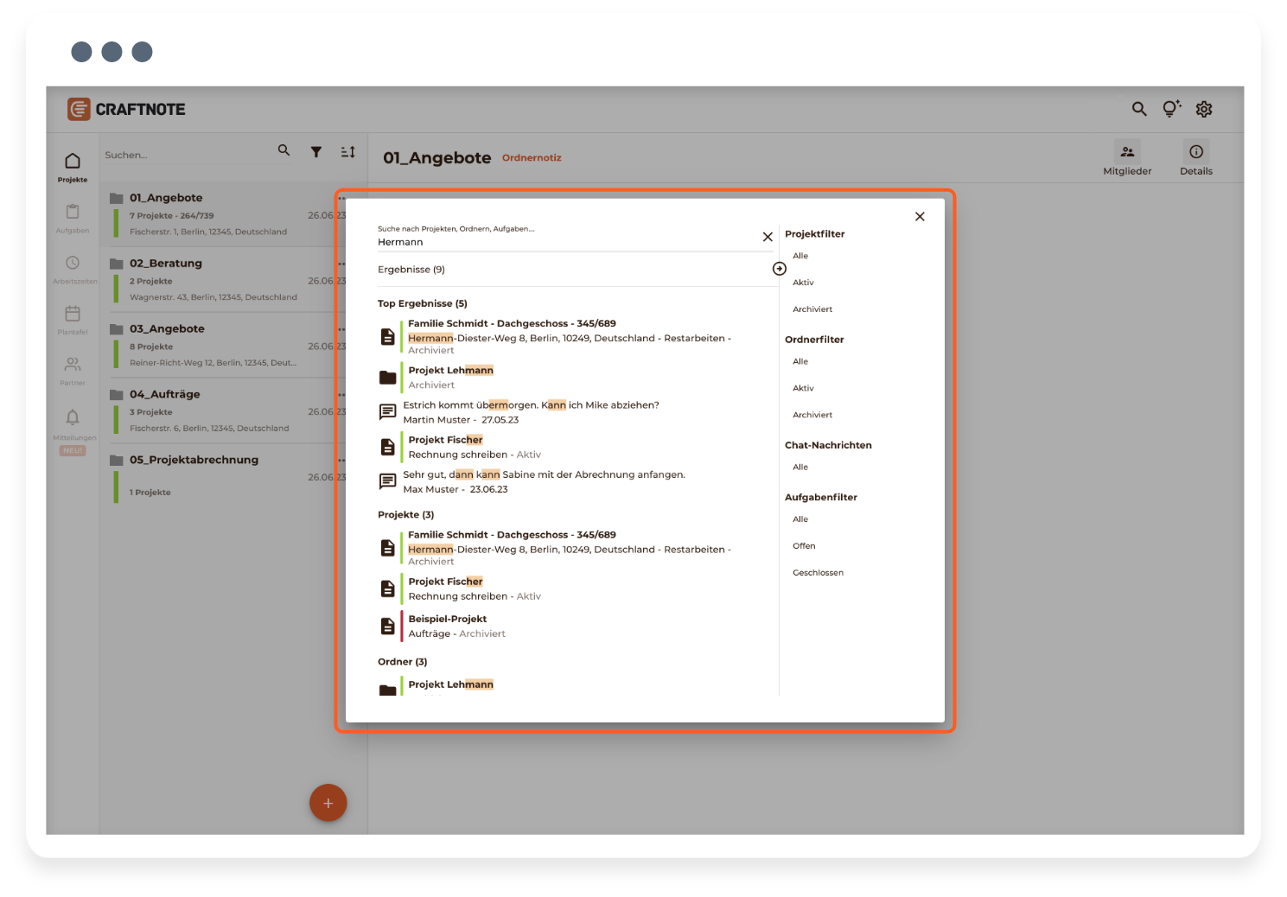Viewport: 1287px width, 897px height.
Task: Open Arbeitszeiten clock in sidebar
Action: pyautogui.click(x=73, y=268)
